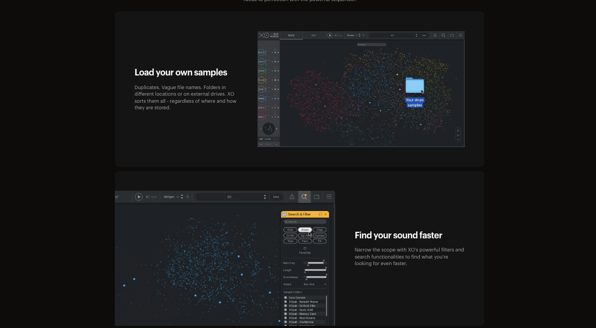This screenshot has width=596, height=328.
Task: Click the search field above the sample space
Action: point(372,44)
